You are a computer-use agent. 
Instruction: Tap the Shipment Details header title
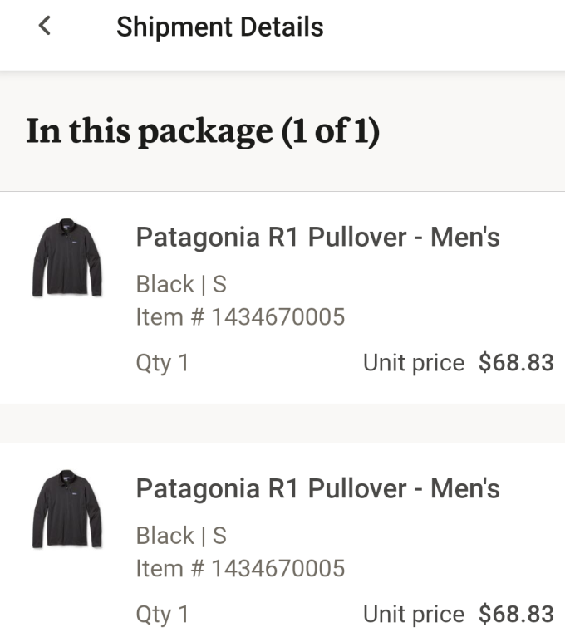220,27
